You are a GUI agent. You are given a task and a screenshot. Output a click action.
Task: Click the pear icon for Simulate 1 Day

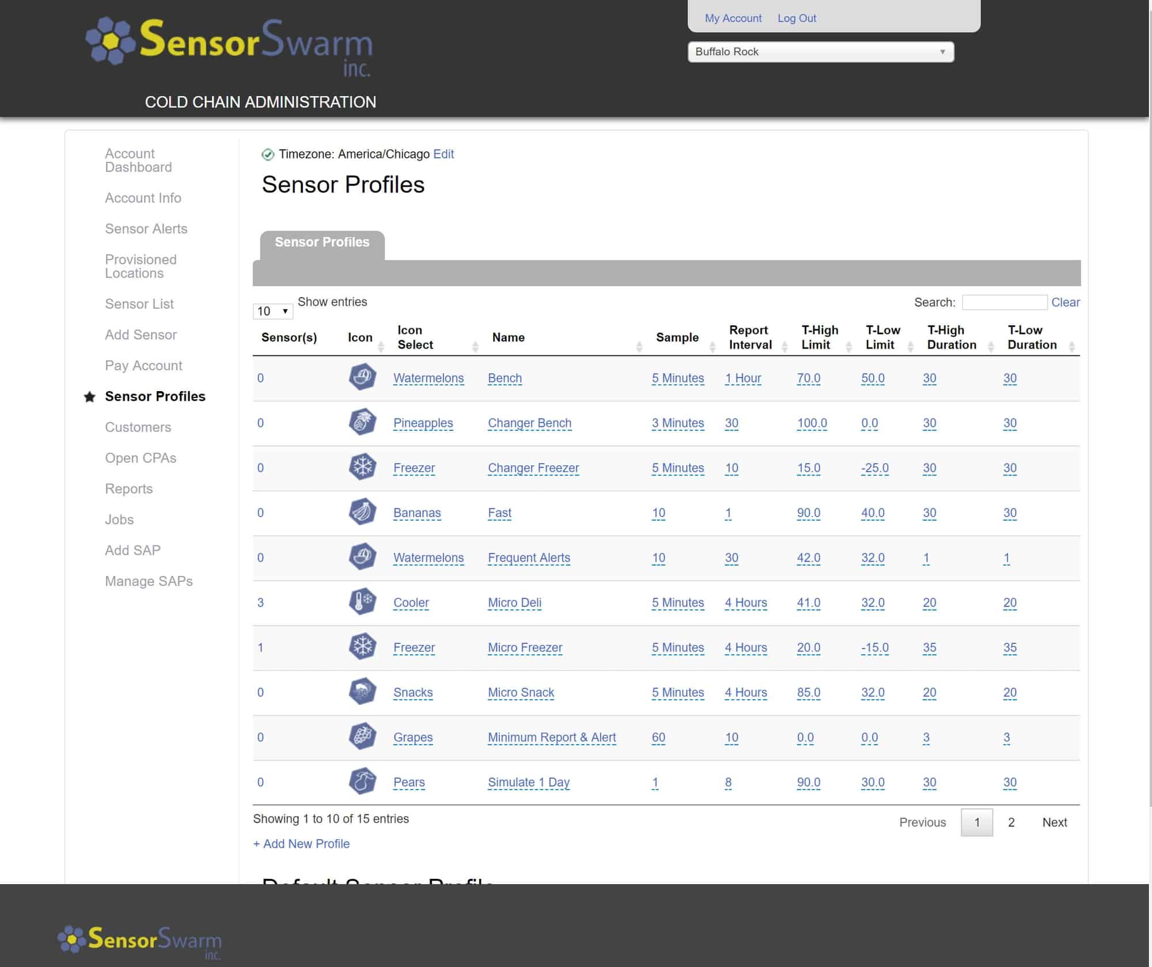[x=362, y=782]
